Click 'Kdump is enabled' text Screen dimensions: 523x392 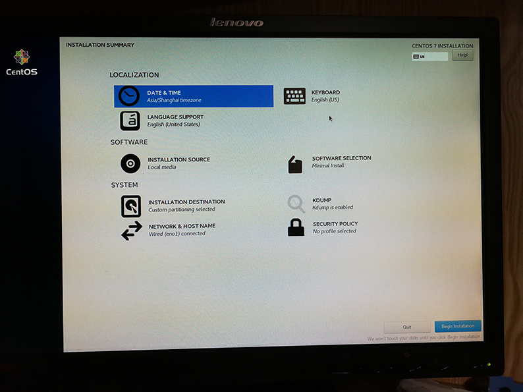point(333,207)
